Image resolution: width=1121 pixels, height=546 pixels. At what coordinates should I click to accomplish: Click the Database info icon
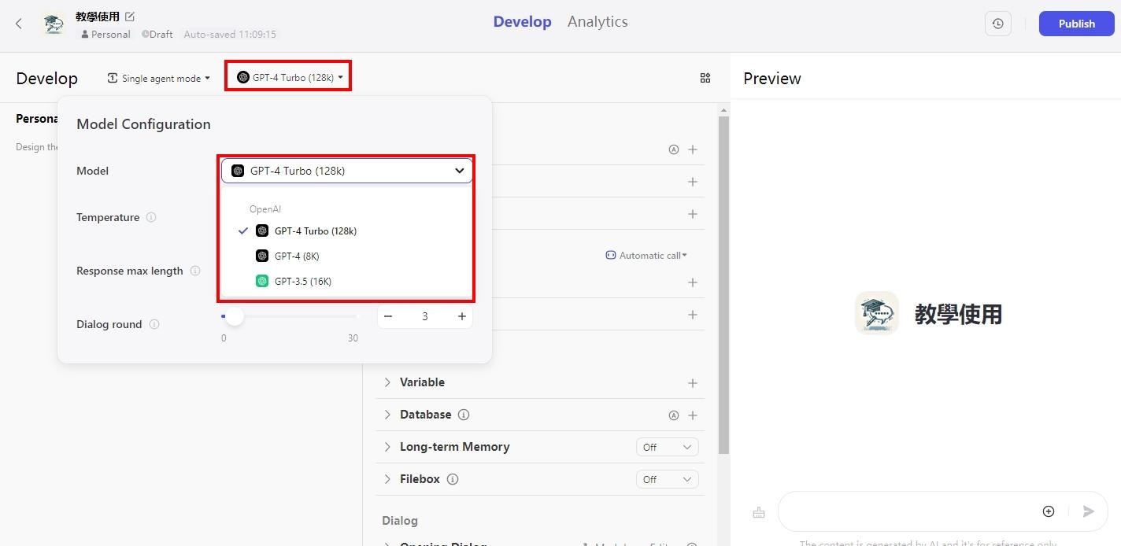pyautogui.click(x=464, y=415)
